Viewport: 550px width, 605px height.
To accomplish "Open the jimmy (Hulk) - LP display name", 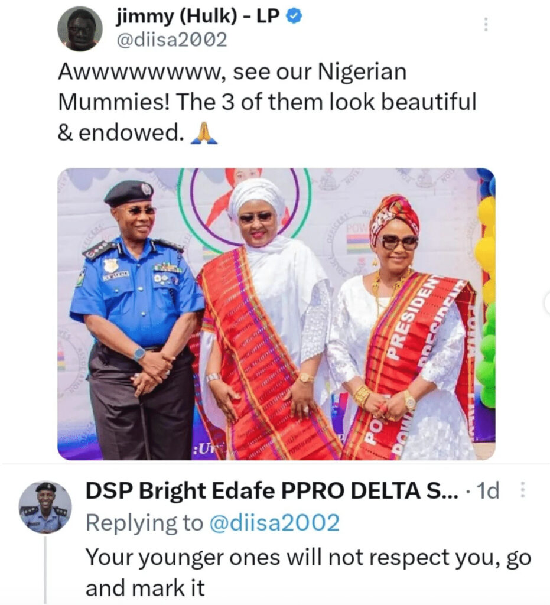I will (198, 18).
